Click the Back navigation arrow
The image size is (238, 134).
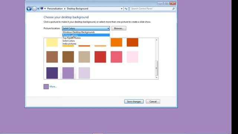pyautogui.click(x=29, y=9)
